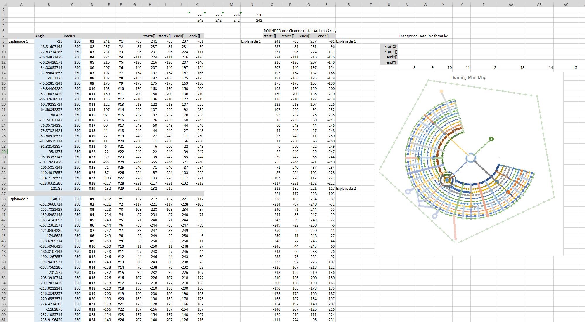This screenshot has height=322, width=585.
Task: Click the comment indicator triangle in cell K3
Action: point(189,13)
